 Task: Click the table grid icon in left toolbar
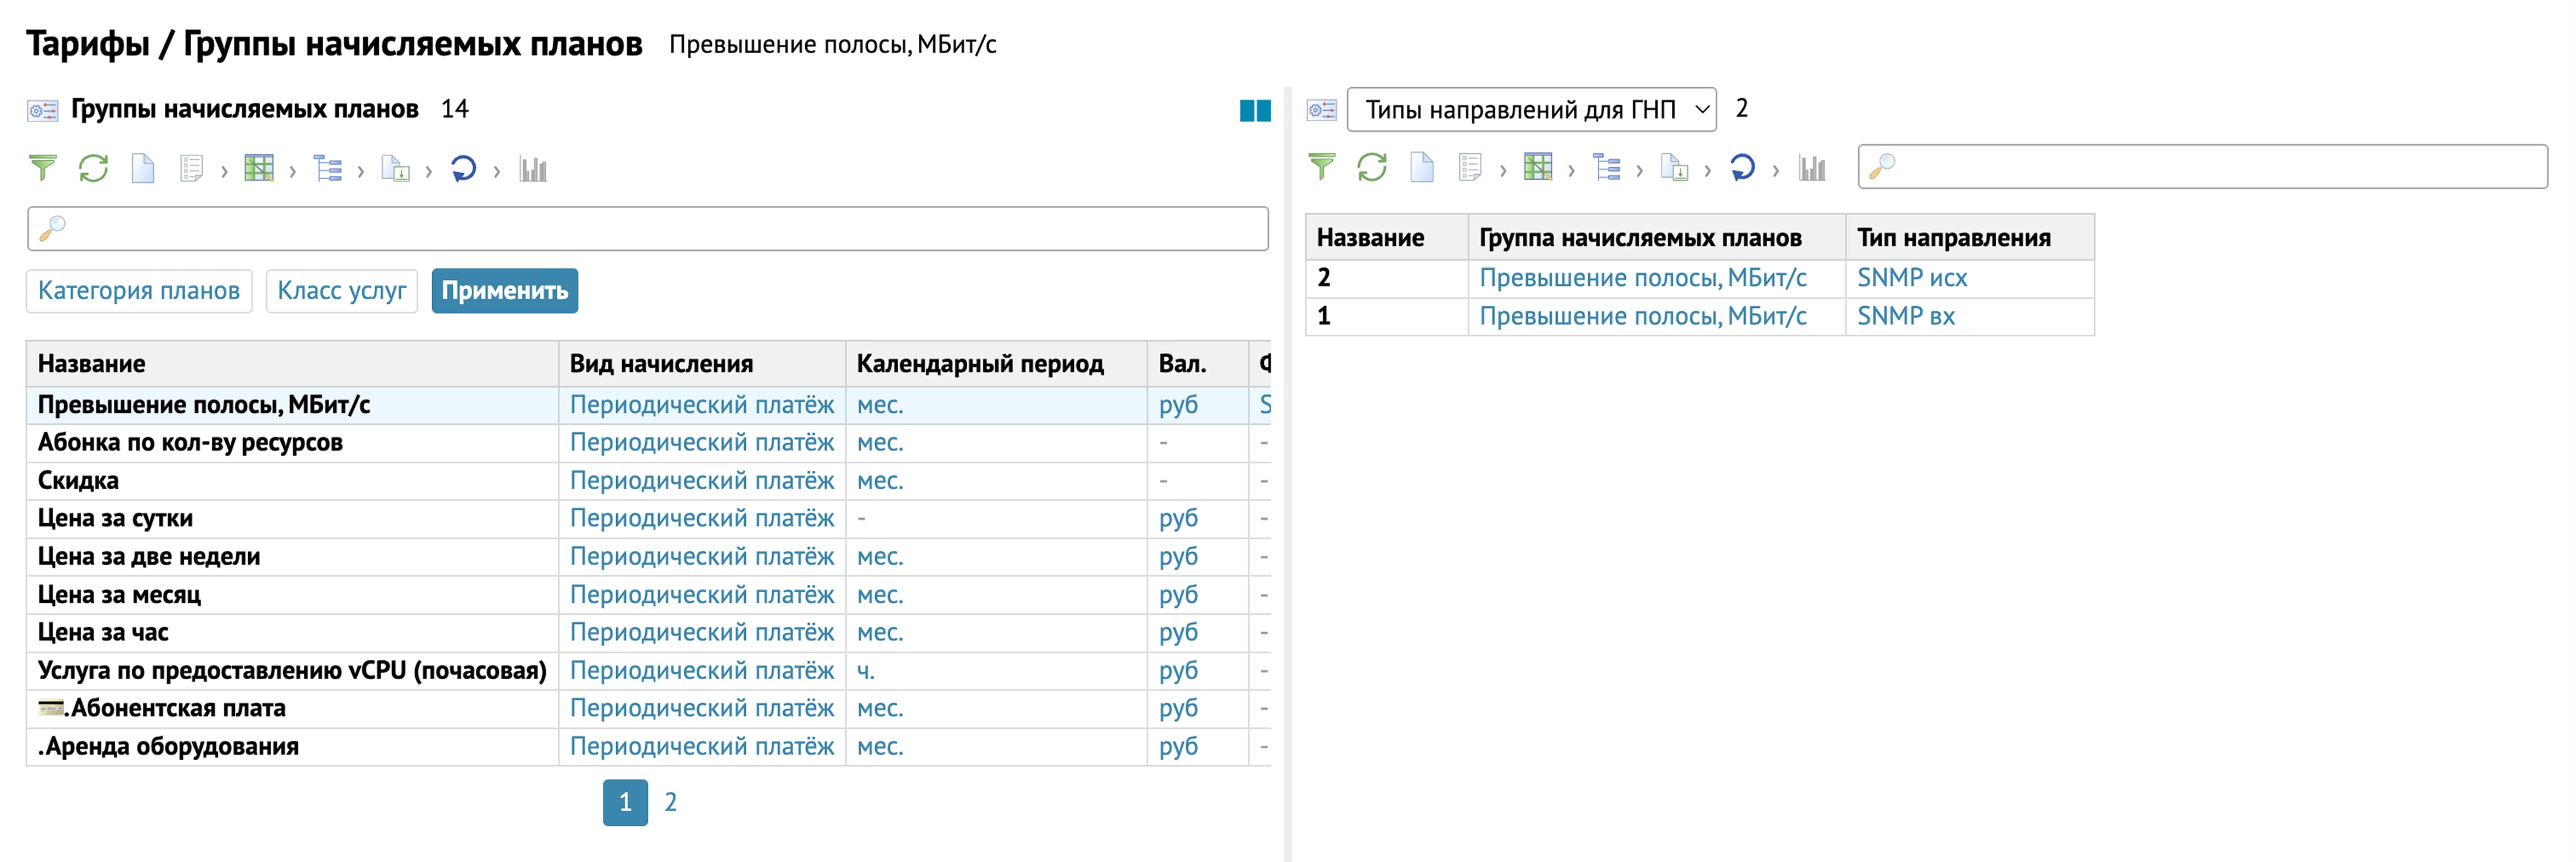pos(259,168)
